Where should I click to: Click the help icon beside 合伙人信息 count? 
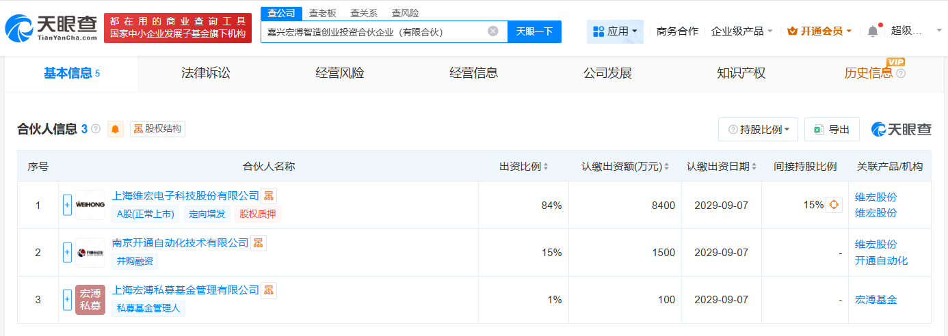point(96,129)
